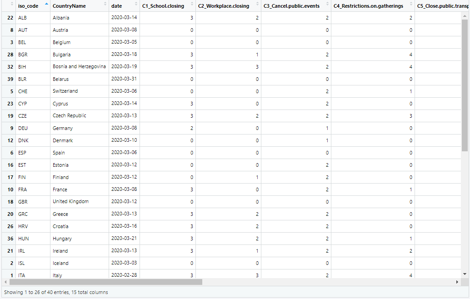Click the sort icon on the CountryName column
Viewport: 470px width, 299px height.
click(105, 5)
